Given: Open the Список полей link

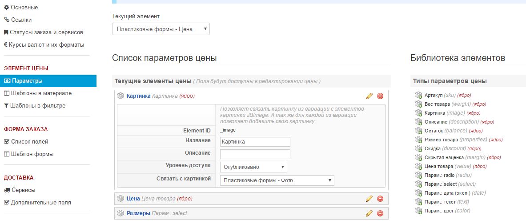Looking at the screenshot, I should (30, 142).
